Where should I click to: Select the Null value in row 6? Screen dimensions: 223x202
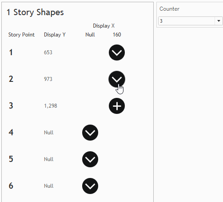click(x=48, y=186)
